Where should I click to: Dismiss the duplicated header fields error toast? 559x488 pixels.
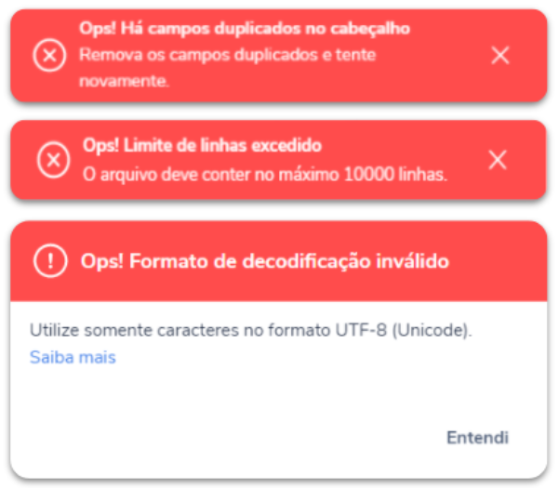(500, 56)
